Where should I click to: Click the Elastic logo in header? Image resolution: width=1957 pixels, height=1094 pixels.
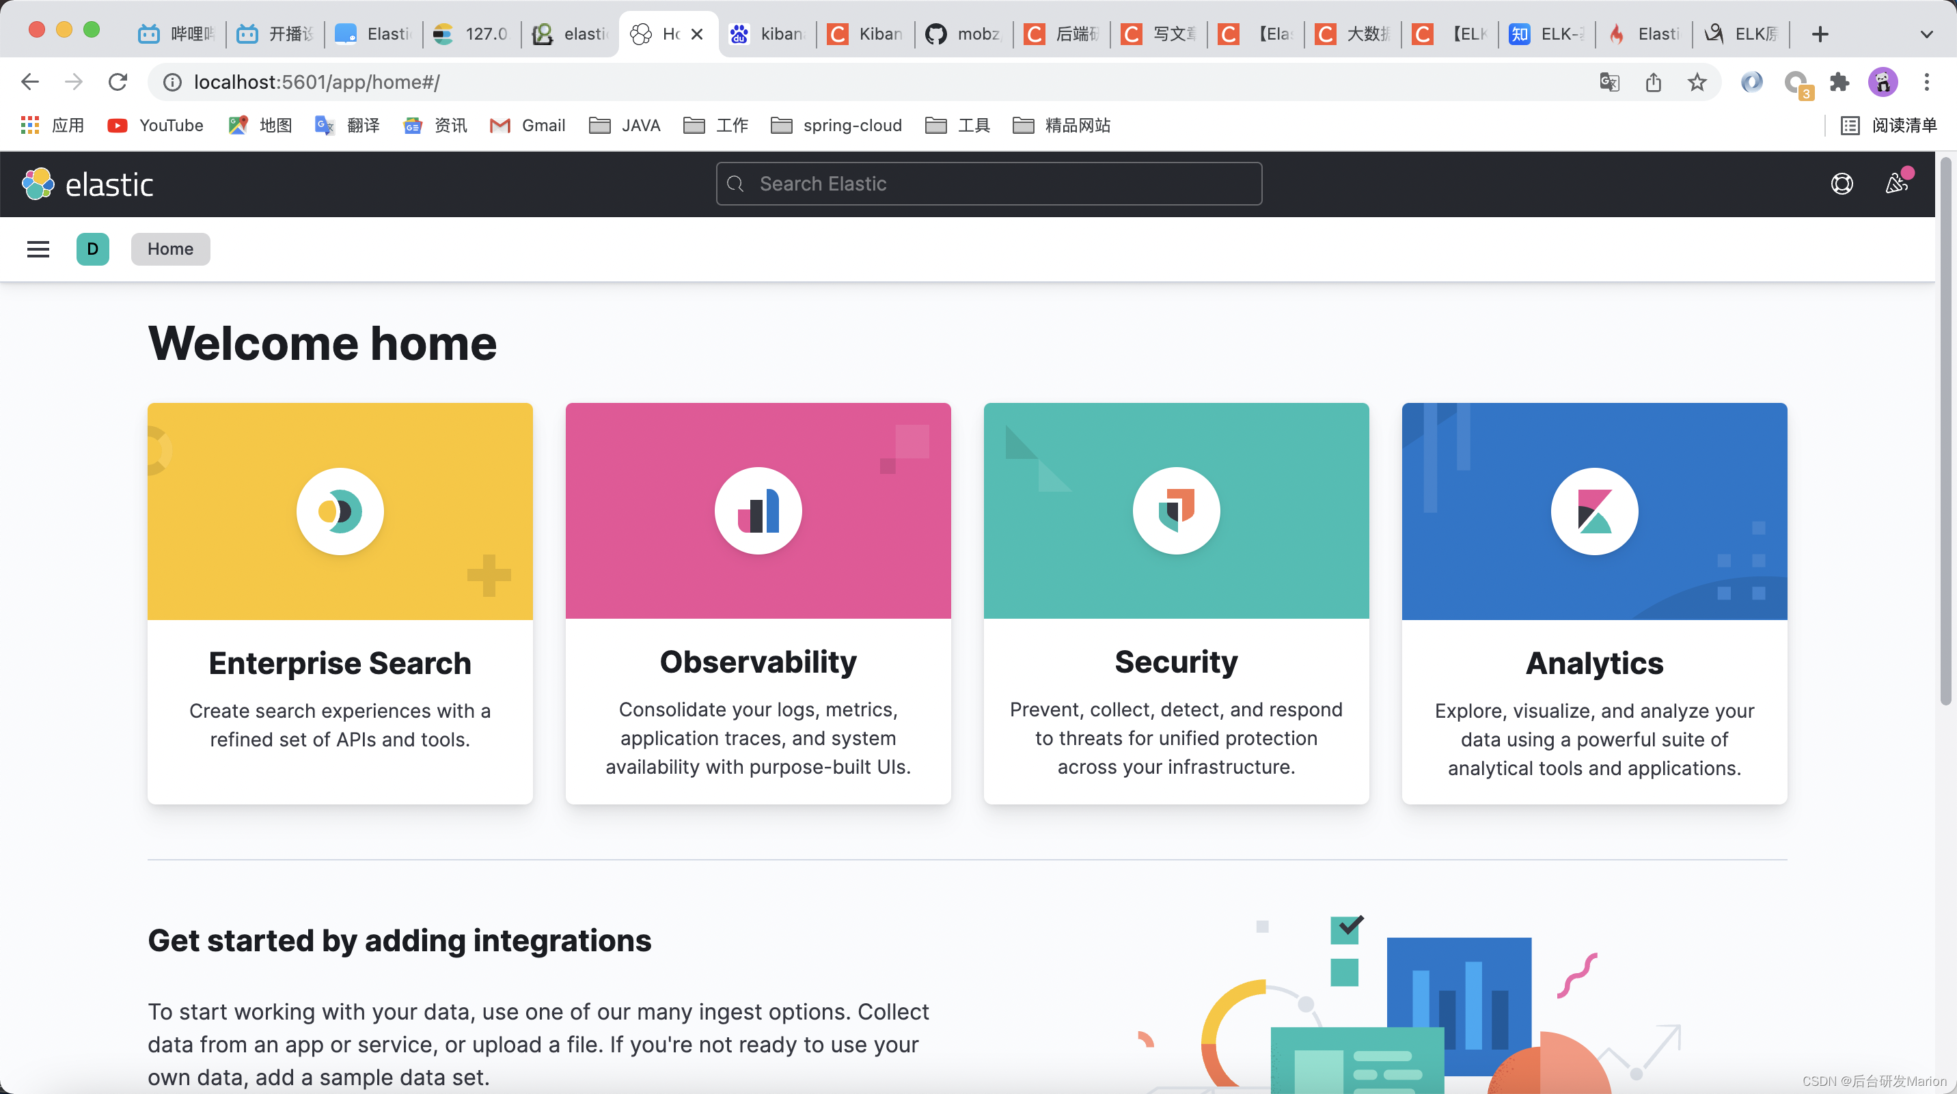pyautogui.click(x=88, y=184)
